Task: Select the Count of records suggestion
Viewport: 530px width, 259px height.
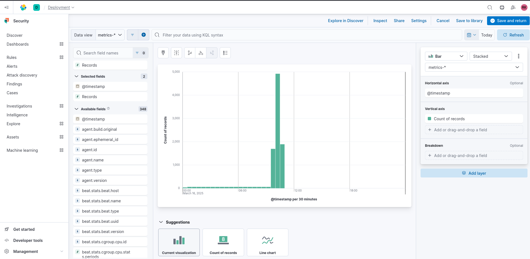Action: [223, 242]
